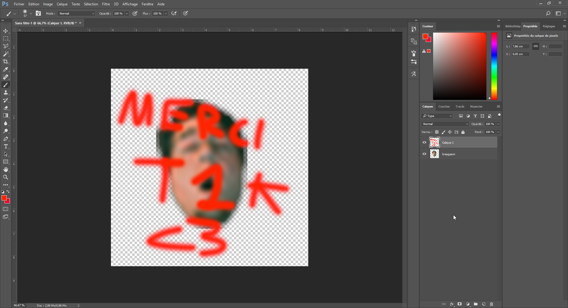Select the Eraser tool
568x308 pixels.
(6, 108)
